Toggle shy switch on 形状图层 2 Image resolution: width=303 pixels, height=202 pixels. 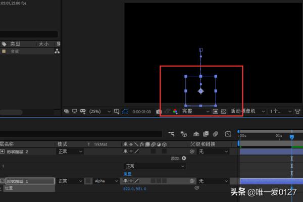(x=125, y=151)
